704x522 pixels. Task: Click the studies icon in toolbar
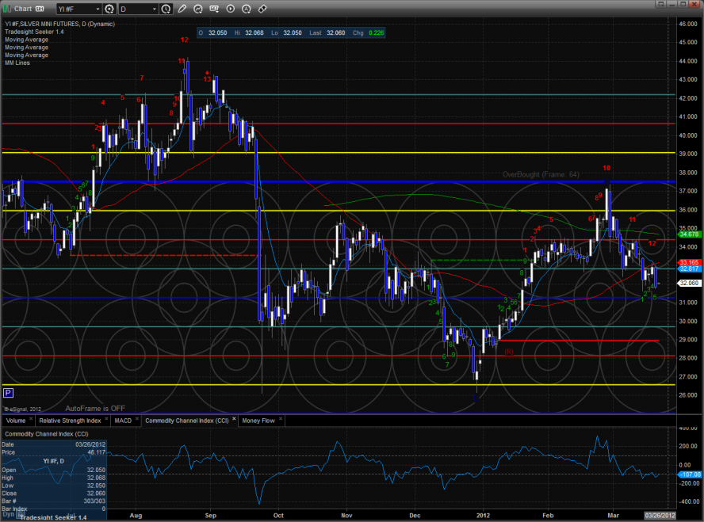pyautogui.click(x=197, y=9)
